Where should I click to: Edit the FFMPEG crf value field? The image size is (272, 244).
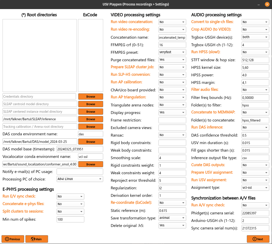[x=172, y=45]
